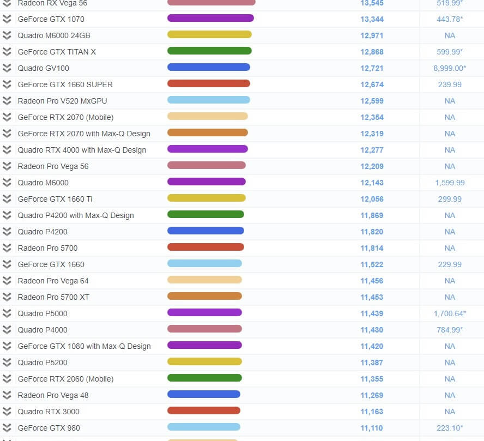Expand the GeForce GTX 1660 Ti chevron
This screenshot has width=484, height=441.
[x=7, y=199]
